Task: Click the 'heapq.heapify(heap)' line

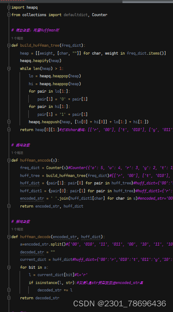Action: click(41, 61)
